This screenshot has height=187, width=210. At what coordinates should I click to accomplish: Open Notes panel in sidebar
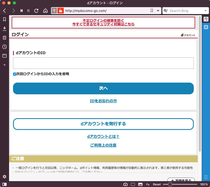(5, 38)
